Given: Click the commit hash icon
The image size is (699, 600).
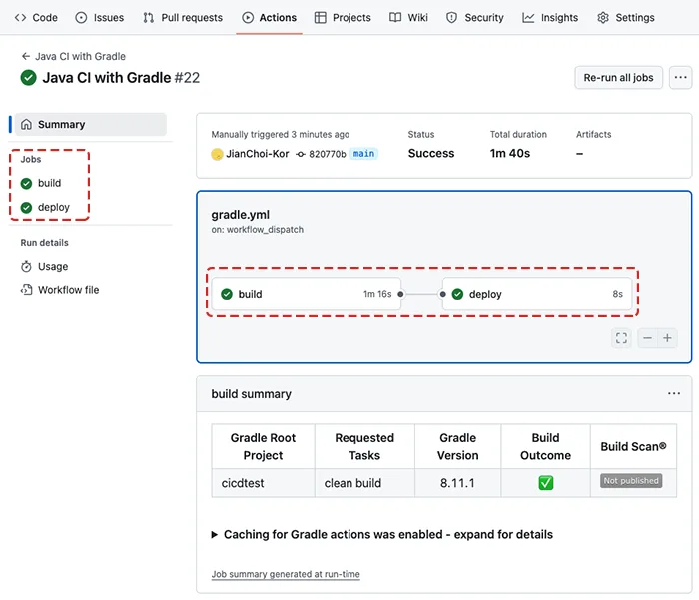Looking at the screenshot, I should 301,154.
